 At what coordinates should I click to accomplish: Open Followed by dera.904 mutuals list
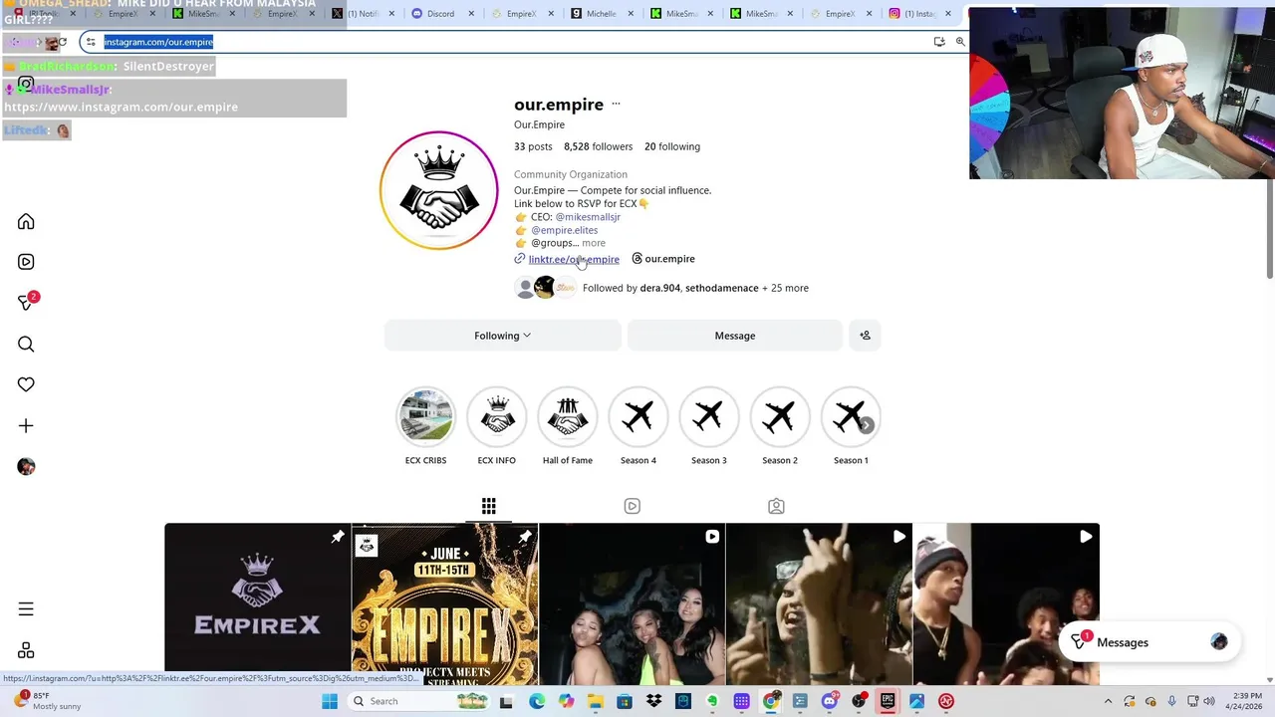coord(695,288)
